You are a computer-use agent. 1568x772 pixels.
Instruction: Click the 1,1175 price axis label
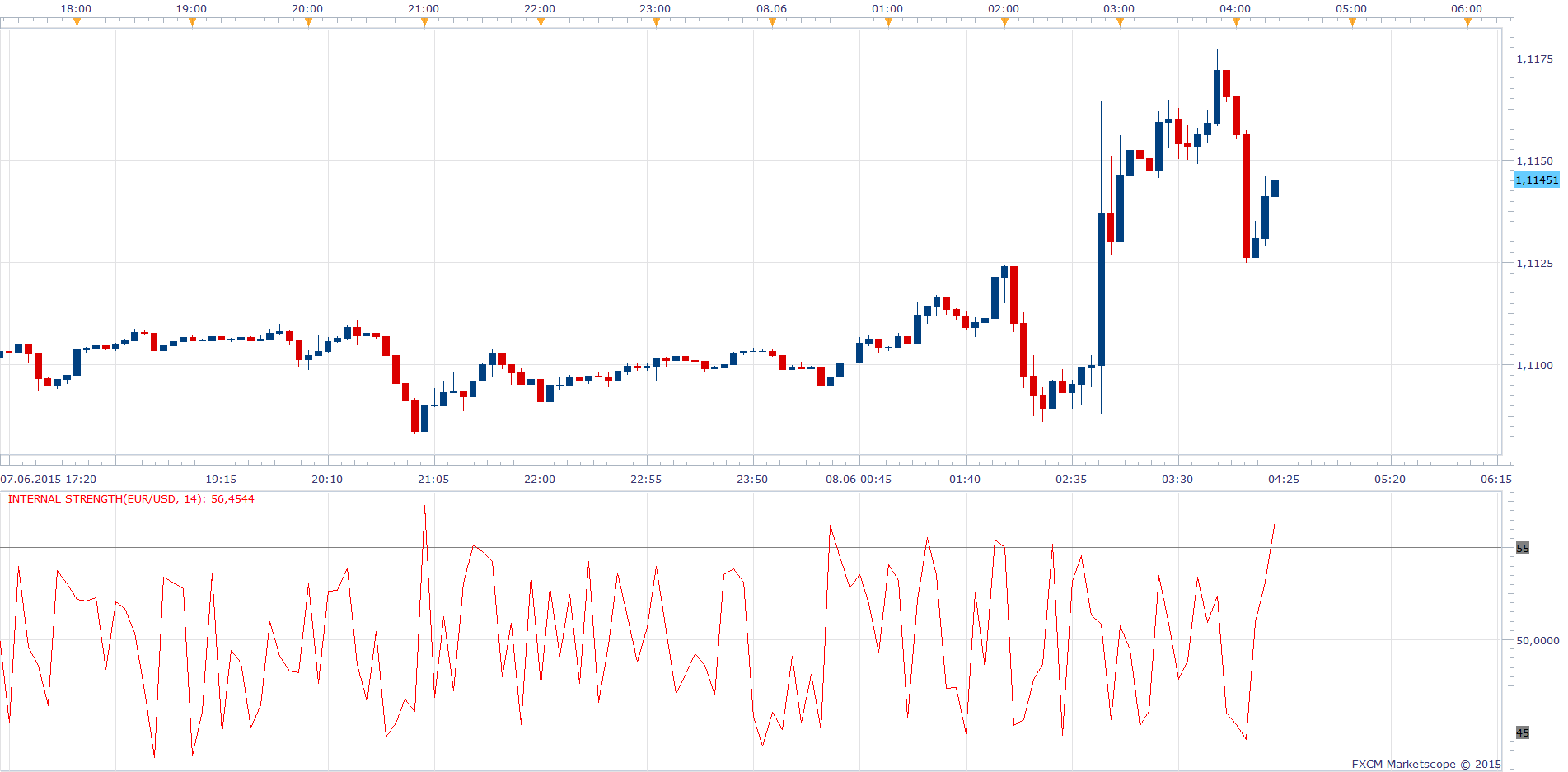pos(1535,59)
